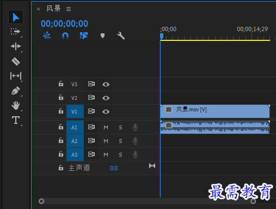Select the 风景 sequence tab

[x=53, y=9]
